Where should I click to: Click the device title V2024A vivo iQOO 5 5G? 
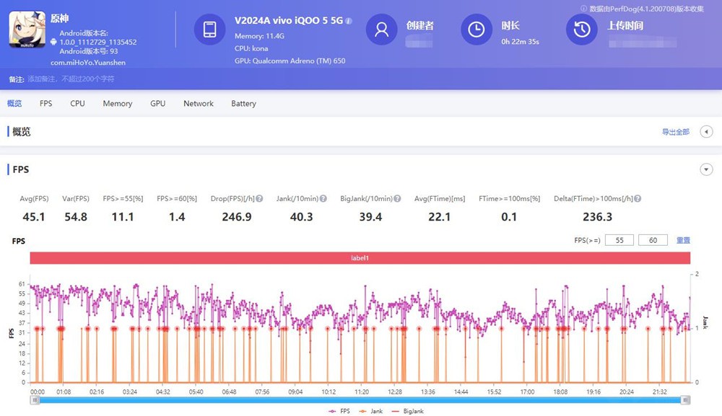289,21
